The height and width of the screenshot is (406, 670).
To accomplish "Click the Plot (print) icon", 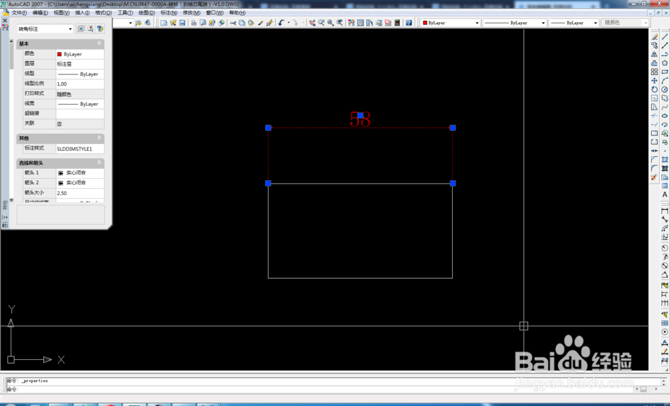I will 194,23.
